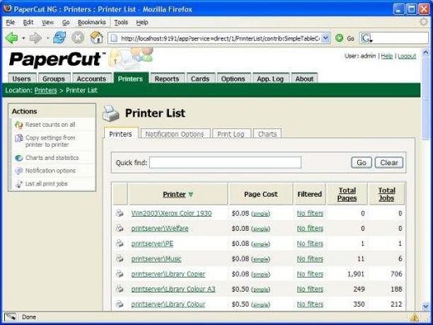The width and height of the screenshot is (433, 325).
Task: Click the vertical scrollbar up arrow
Action: pos(425,52)
